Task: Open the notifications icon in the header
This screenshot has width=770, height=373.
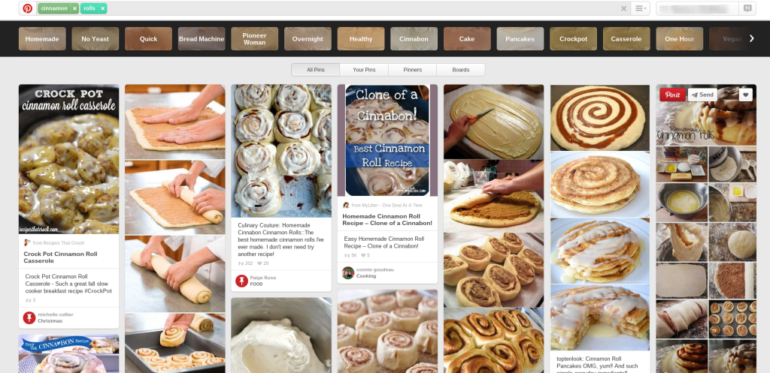Action: coord(747,8)
